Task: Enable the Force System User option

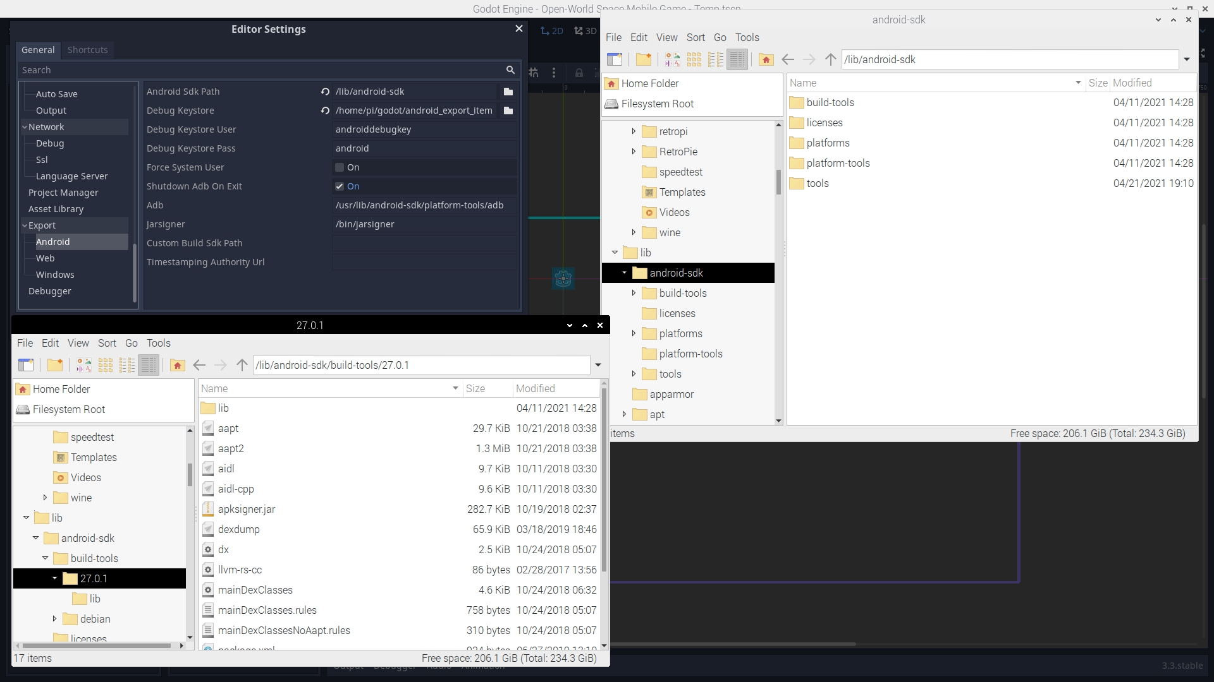Action: (x=340, y=167)
